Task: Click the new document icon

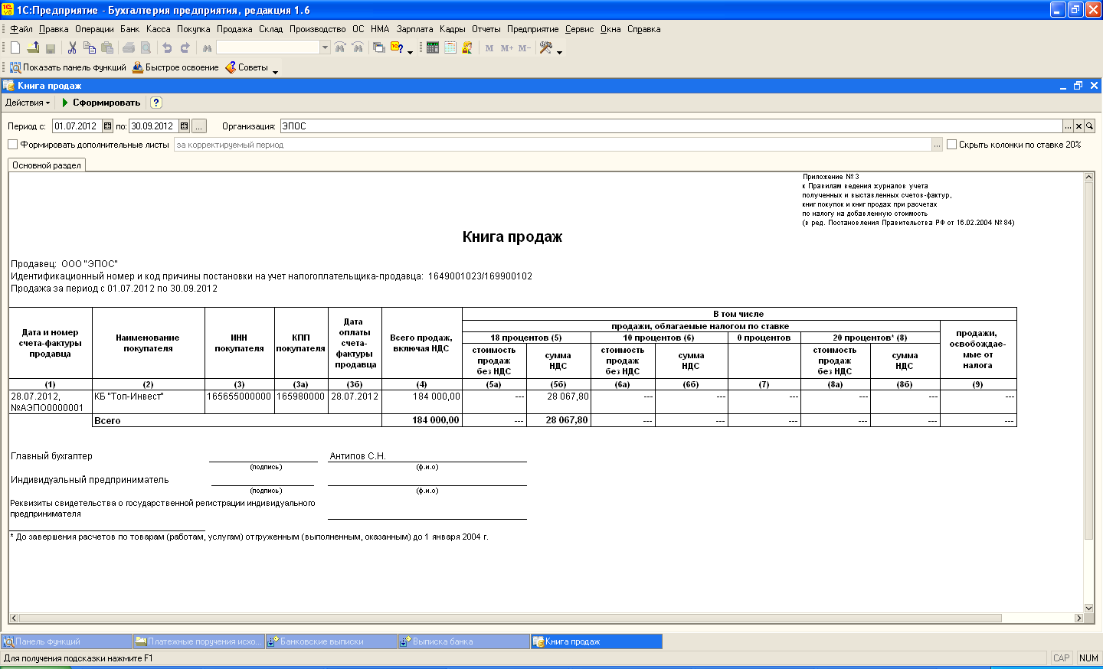Action: pyautogui.click(x=15, y=47)
